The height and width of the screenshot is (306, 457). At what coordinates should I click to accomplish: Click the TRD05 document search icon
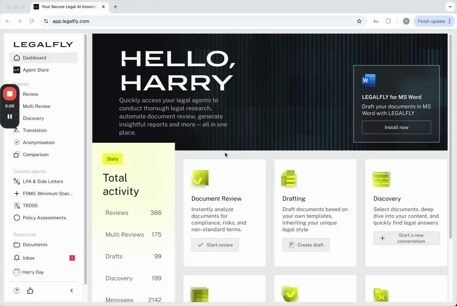click(16, 206)
